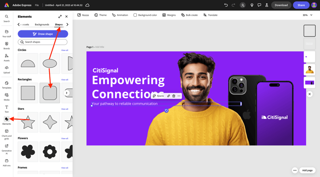Open Charts and grids panel
The image size is (320, 177).
(6, 134)
